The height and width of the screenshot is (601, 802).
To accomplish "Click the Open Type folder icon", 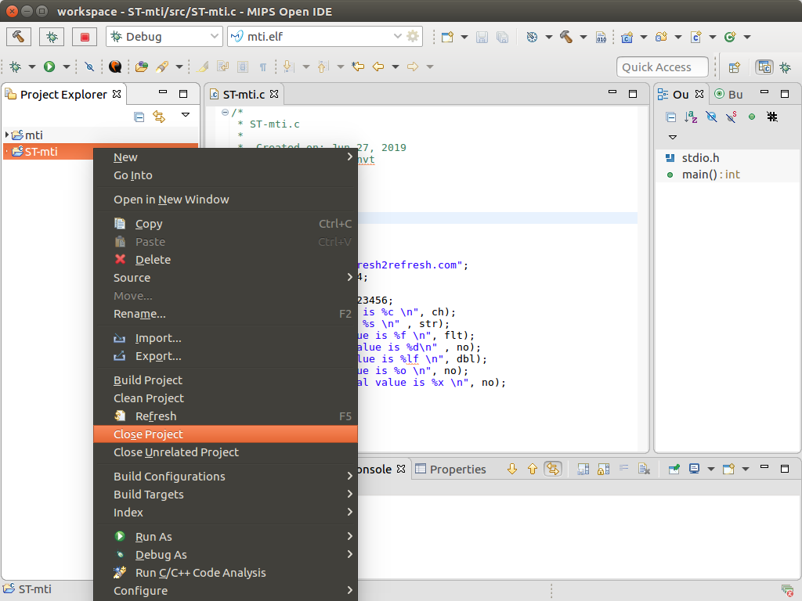I will pos(142,67).
